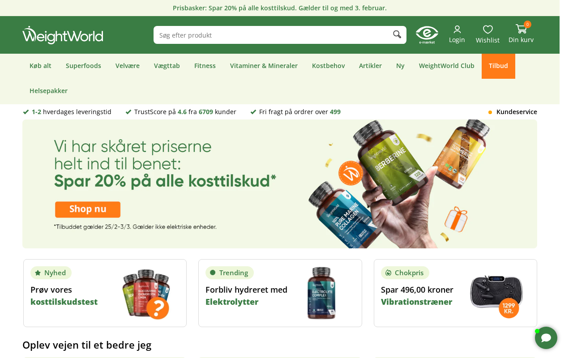Go to the WeightWorld Club menu item
573x358 pixels.
tap(446, 66)
